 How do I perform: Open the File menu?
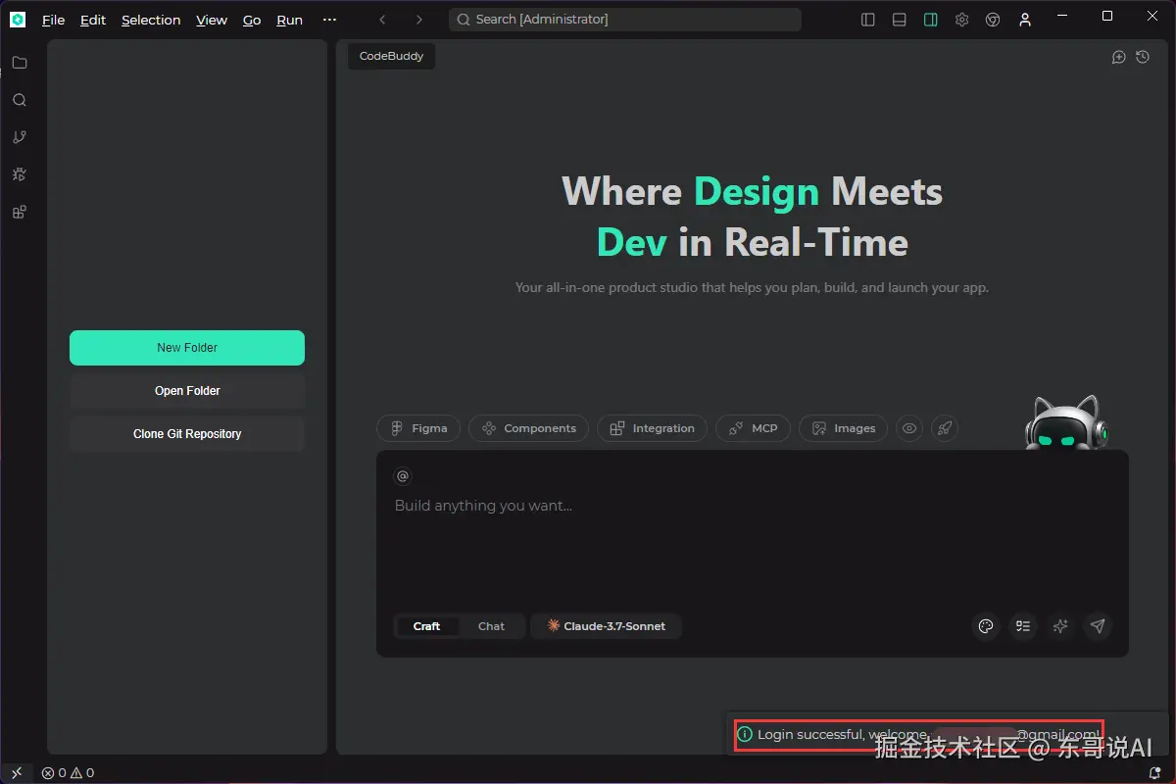[53, 20]
